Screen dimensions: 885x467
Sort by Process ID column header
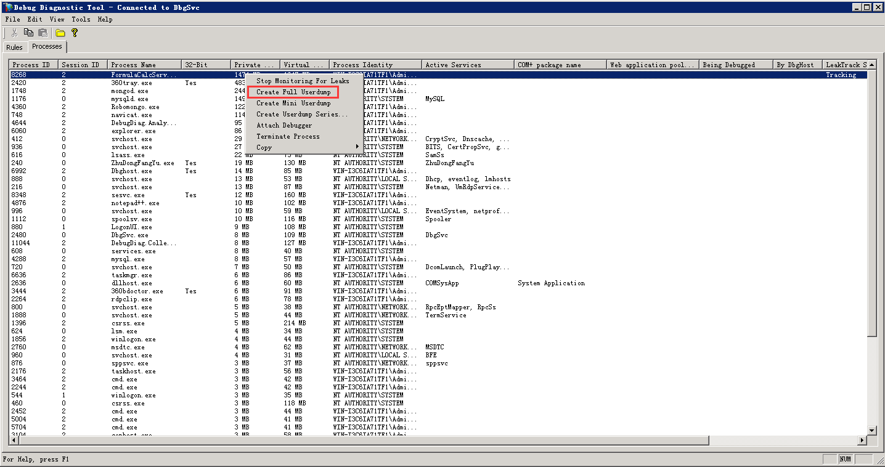coord(34,65)
